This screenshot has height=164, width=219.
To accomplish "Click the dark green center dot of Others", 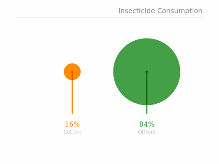I will pos(147,72).
